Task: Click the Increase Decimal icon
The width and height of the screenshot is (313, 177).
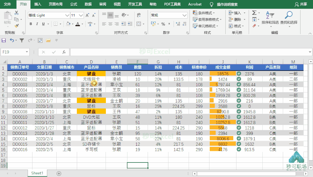Action: tap(178, 24)
